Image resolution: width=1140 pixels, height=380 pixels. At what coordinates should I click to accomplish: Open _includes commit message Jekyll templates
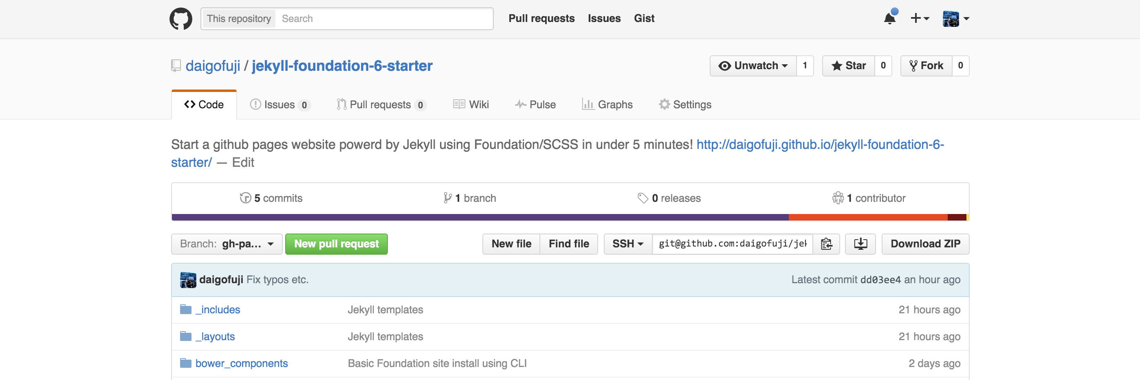click(x=385, y=310)
